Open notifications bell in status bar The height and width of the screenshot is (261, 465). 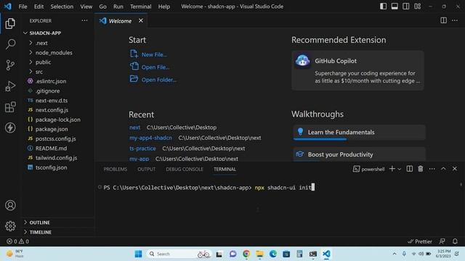tap(455, 241)
